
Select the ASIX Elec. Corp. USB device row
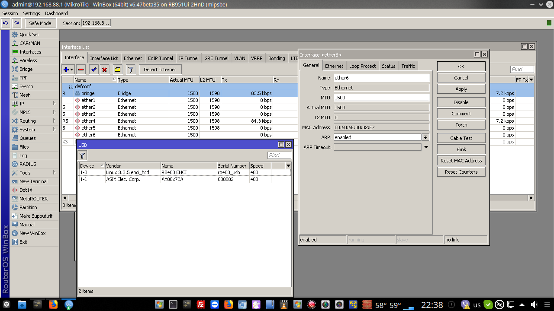184,179
